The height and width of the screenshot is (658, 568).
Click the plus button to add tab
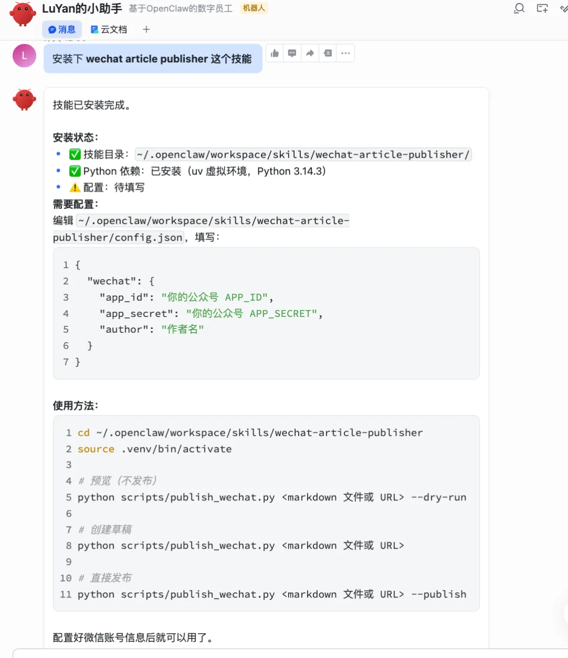[146, 29]
